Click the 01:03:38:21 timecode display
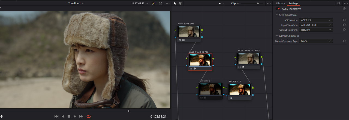349x120 pixels. (158, 117)
